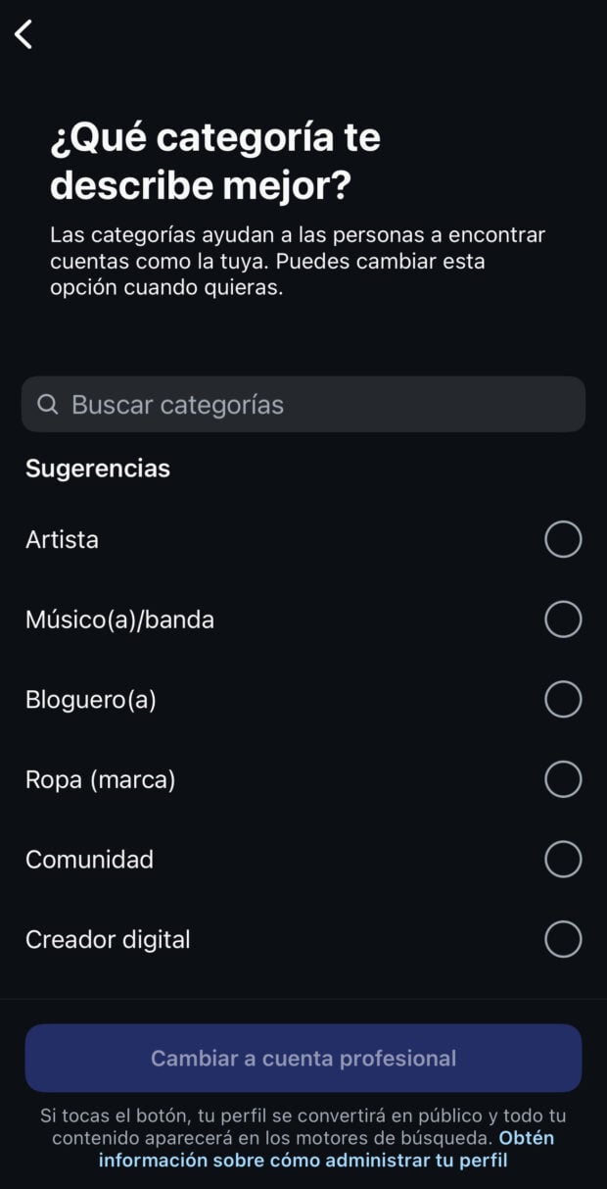Image resolution: width=607 pixels, height=1189 pixels.
Task: Select the Músico(a)/banda radio button
Action: (563, 619)
